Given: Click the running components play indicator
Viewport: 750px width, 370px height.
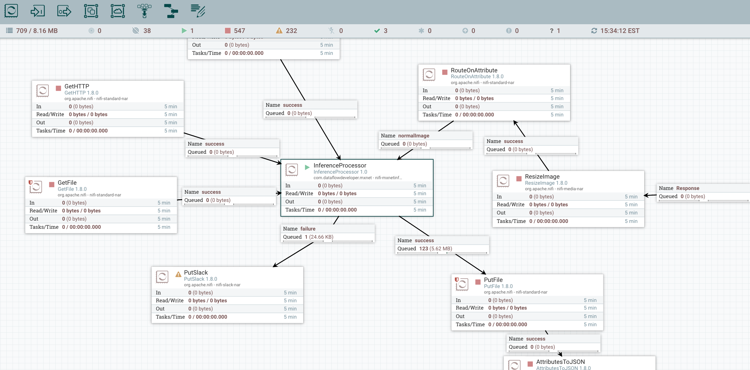Looking at the screenshot, I should (184, 31).
